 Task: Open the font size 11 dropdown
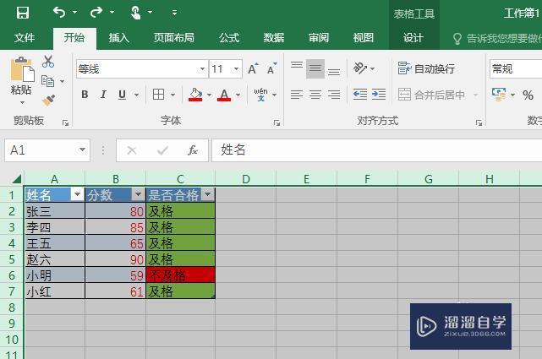click(x=237, y=68)
